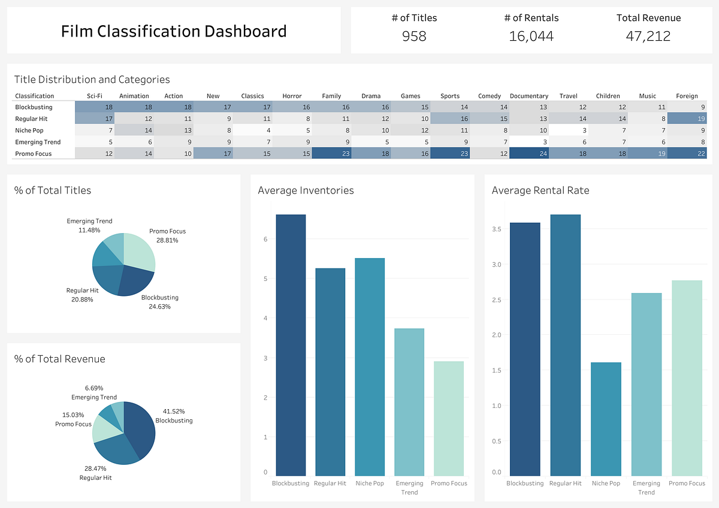Click the Film Classification Dashboard title
719x508 pixels.
click(x=173, y=31)
